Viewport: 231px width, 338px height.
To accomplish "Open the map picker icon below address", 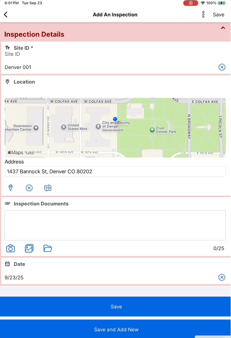I will point(48,188).
